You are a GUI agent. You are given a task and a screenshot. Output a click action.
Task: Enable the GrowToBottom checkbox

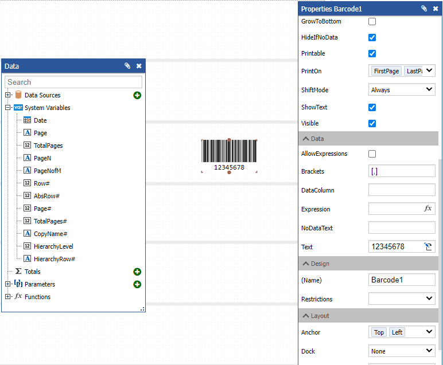pos(372,22)
